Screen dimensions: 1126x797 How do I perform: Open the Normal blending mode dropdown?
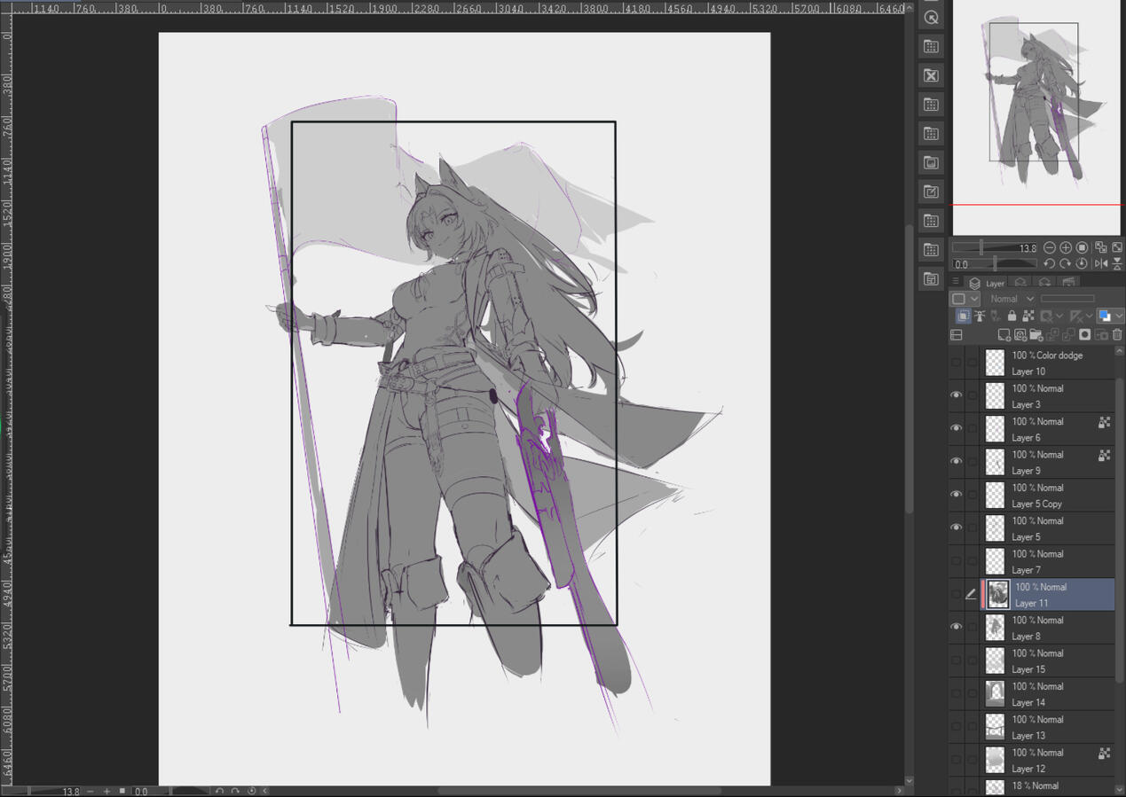[x=1011, y=298]
